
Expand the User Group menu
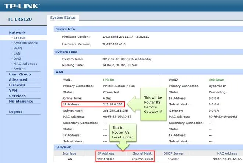click(x=20, y=74)
